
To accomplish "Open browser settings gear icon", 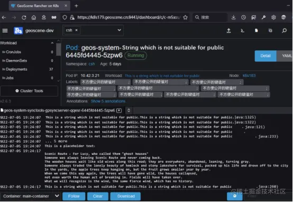I will [x=273, y=17].
